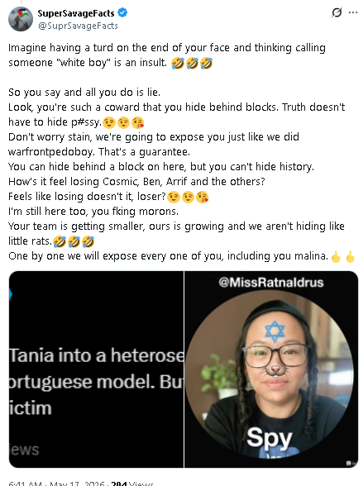Click the winking emojis after "p#ssy."
This screenshot has width=363, height=486.
coord(123,122)
